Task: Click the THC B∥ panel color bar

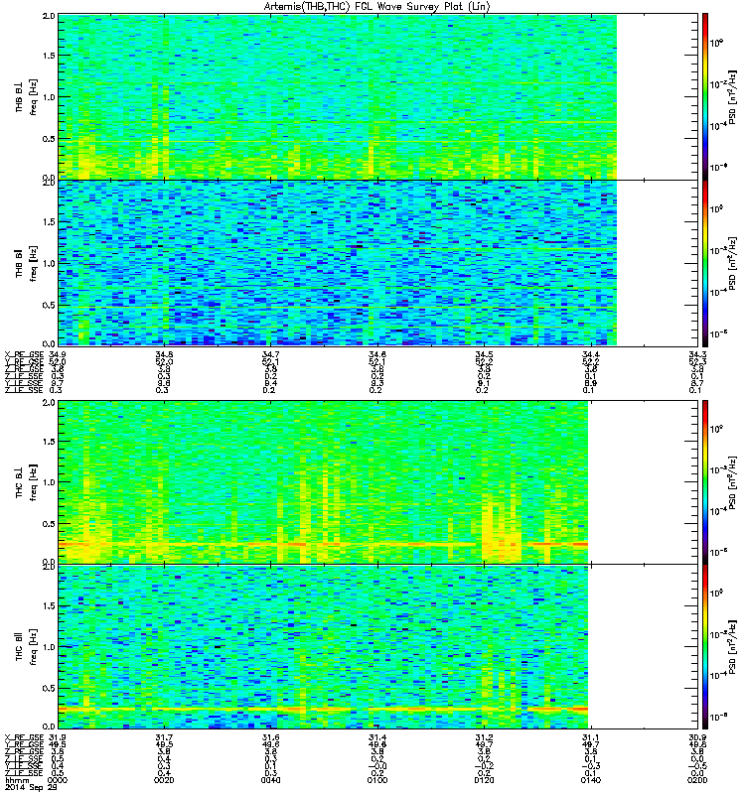Action: coord(705,647)
